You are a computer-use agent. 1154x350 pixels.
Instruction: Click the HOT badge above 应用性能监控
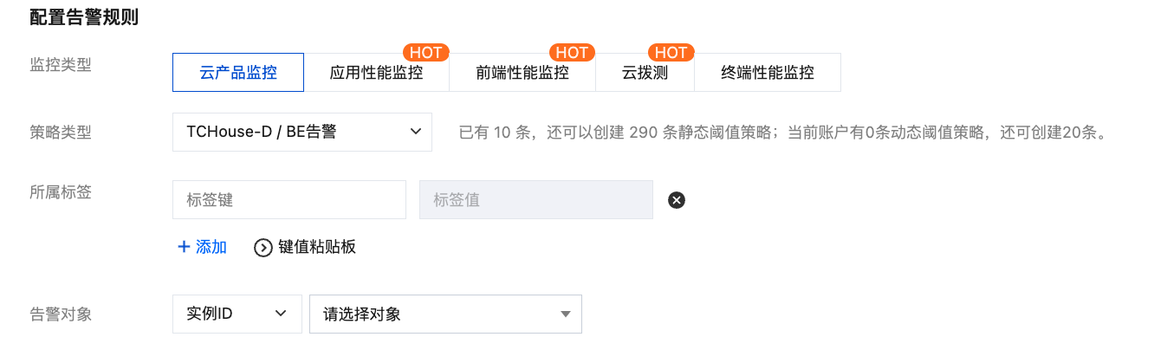point(426,53)
